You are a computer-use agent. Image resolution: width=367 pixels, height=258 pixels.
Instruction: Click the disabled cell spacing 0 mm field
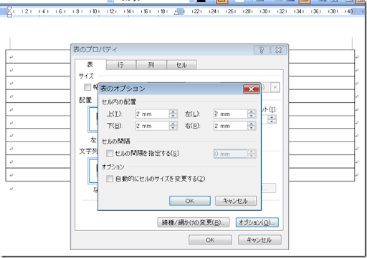[x=230, y=154]
